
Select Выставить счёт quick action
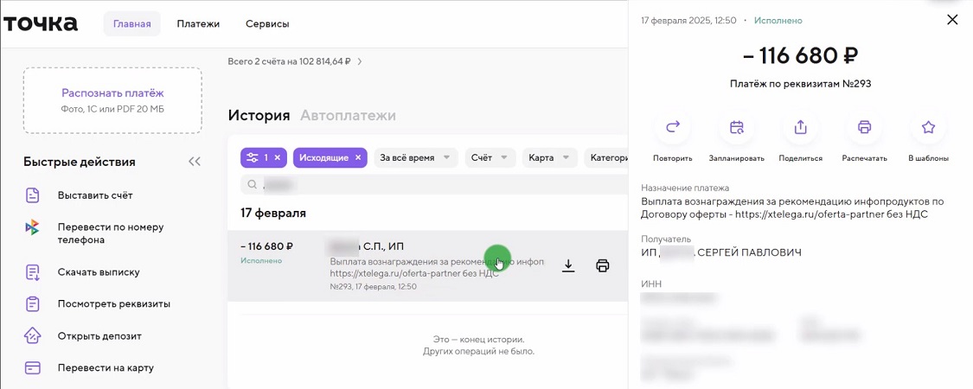95,195
